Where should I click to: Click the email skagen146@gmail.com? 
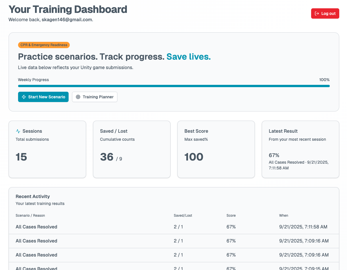point(67,20)
